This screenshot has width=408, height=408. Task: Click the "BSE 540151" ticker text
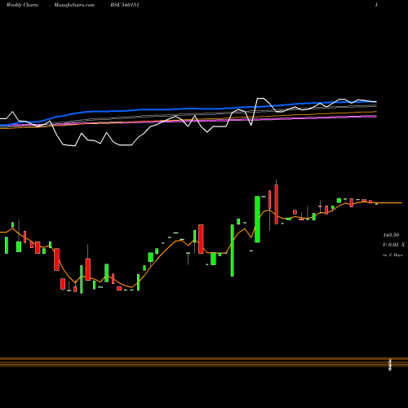125,5
